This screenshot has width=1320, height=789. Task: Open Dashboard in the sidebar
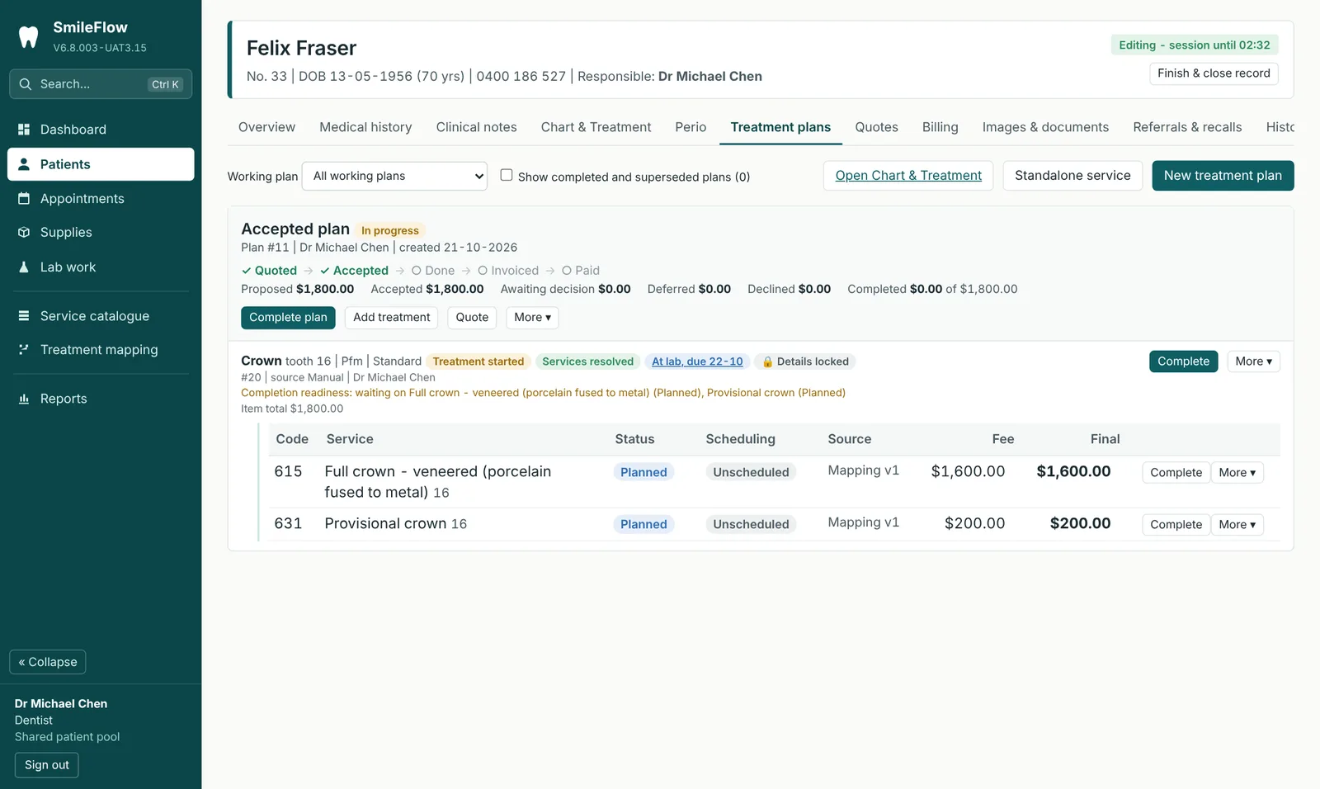click(x=101, y=130)
